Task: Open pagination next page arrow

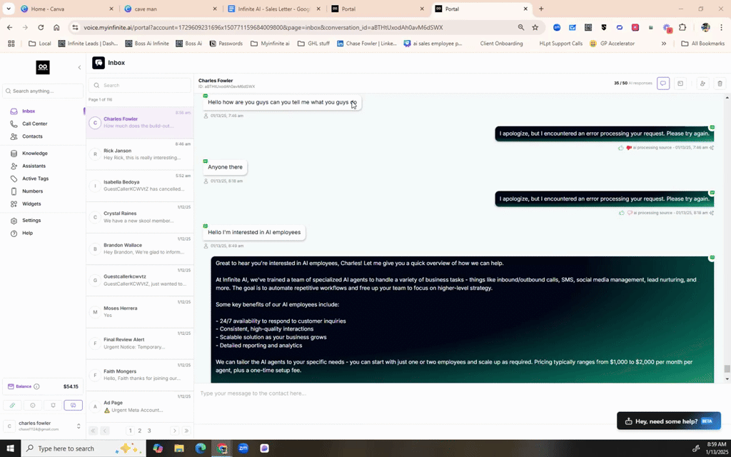Action: pos(174,431)
